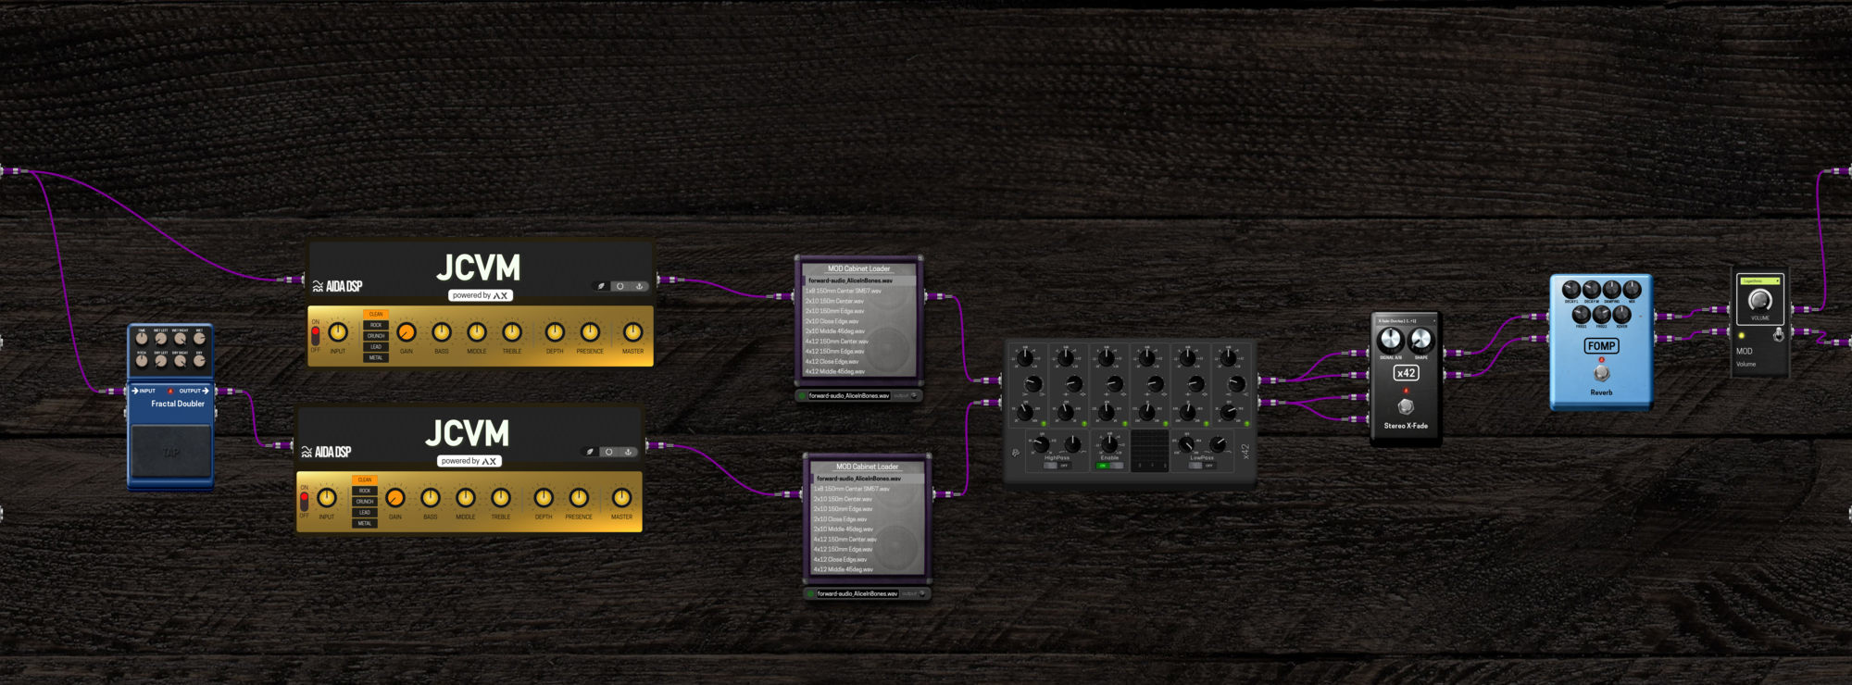Select METAL channel on lower JCVM

click(x=365, y=523)
